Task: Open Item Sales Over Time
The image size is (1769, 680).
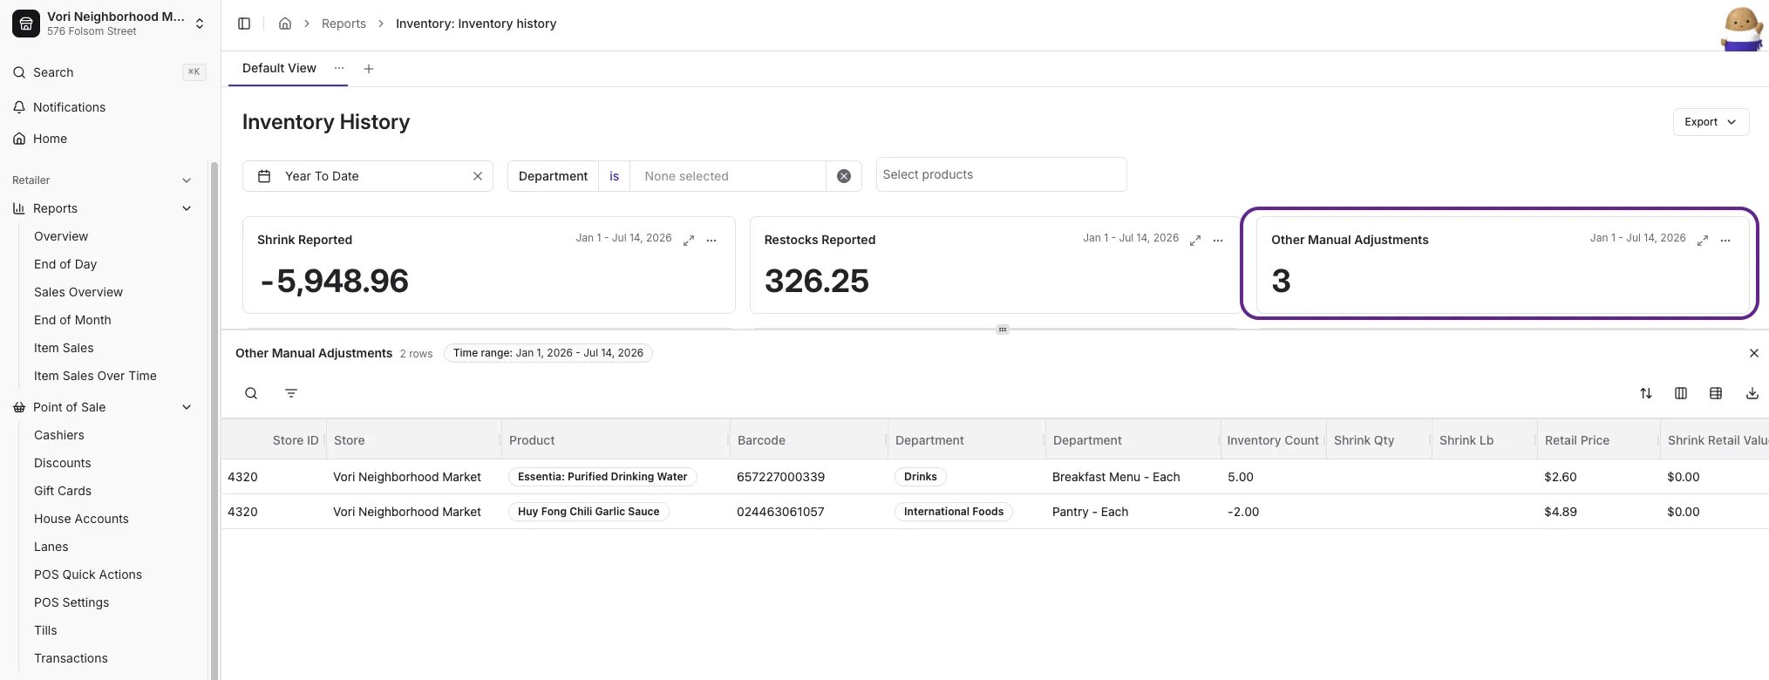Action: coord(95,376)
